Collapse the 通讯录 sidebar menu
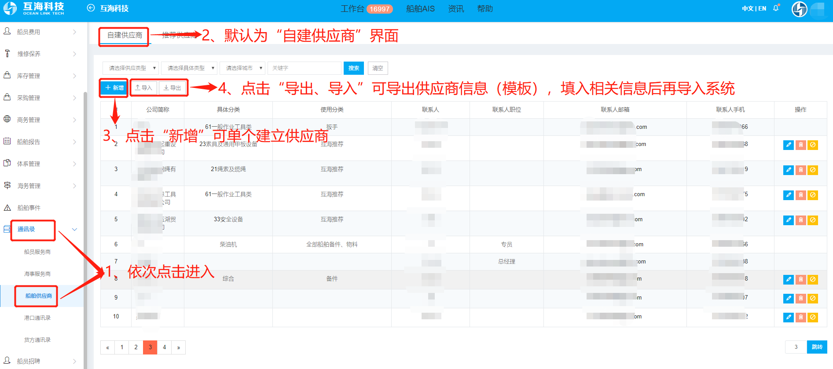The image size is (833, 369). coord(41,229)
